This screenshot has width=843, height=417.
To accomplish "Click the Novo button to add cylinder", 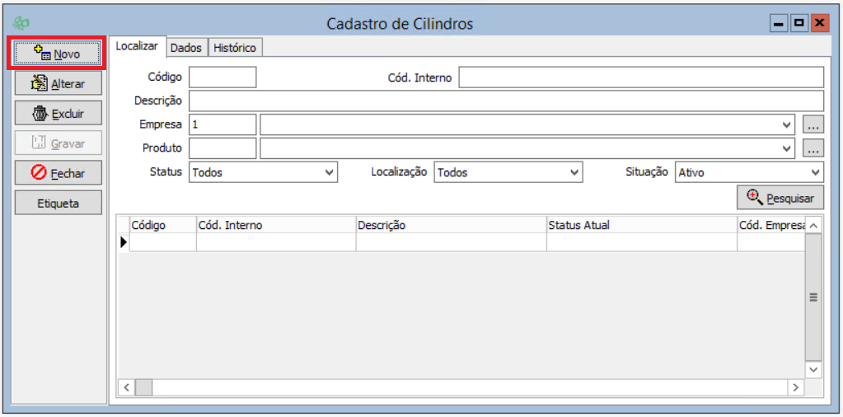I will [x=58, y=54].
